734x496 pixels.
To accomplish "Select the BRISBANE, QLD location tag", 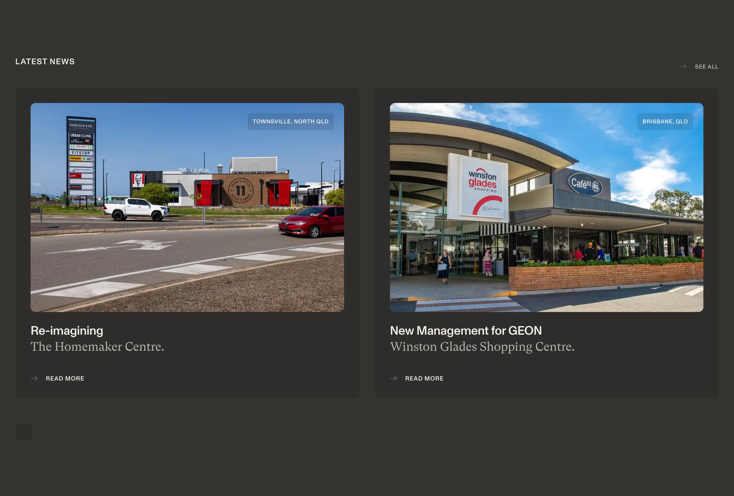I will click(x=665, y=121).
